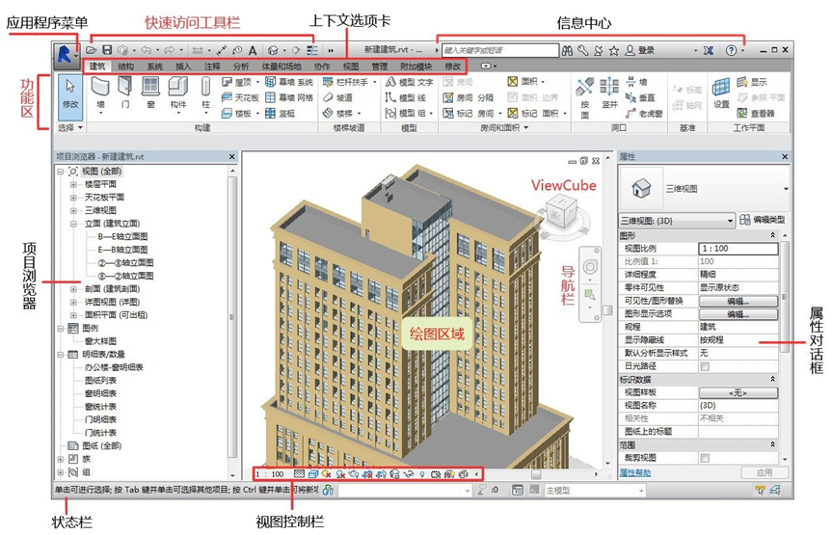Click the binoculars search icon in info center
This screenshot has height=535, width=832.
click(x=567, y=50)
